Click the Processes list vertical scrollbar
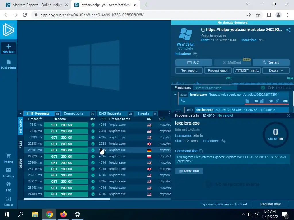The height and width of the screenshot is (220, 294). point(293,99)
